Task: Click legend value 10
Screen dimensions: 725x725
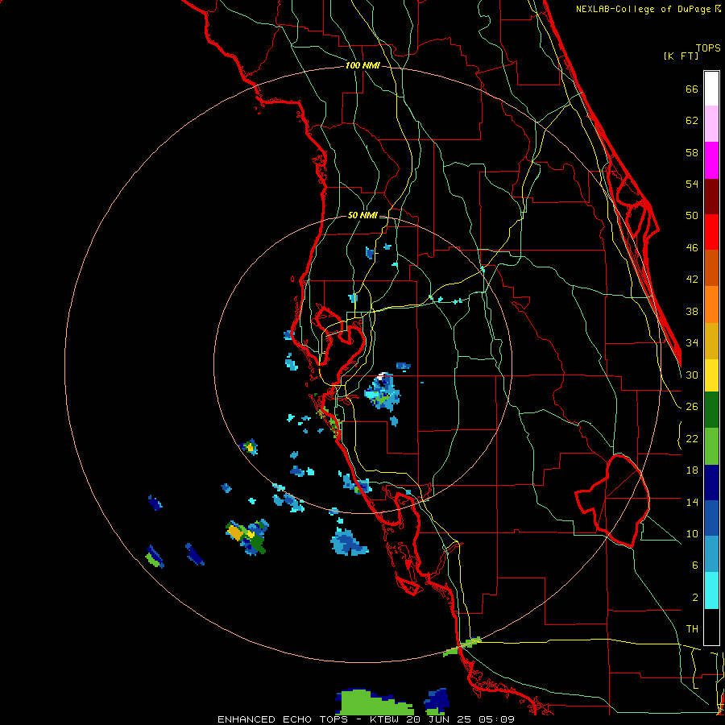Action: pyautogui.click(x=692, y=533)
